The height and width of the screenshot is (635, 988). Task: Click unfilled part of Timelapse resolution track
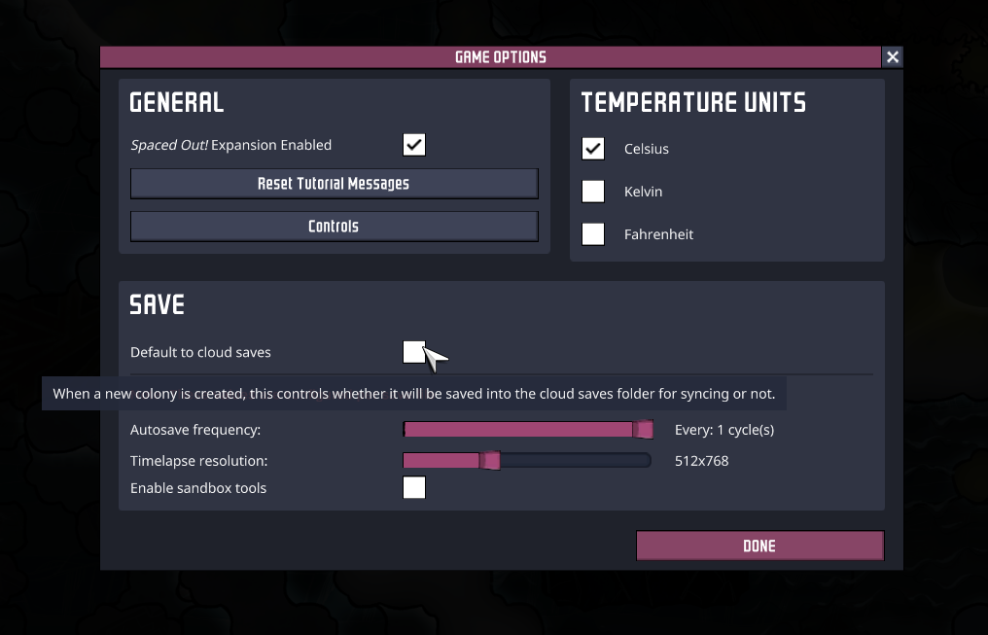click(x=574, y=460)
